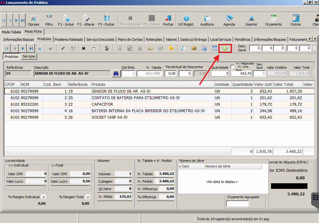Open Inf.Regist. information icon
319x223 pixels.
(186, 20)
